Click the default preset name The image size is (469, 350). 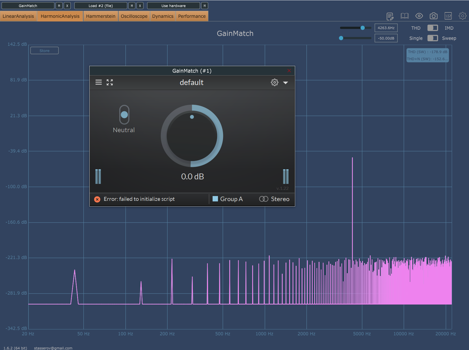[x=192, y=82]
